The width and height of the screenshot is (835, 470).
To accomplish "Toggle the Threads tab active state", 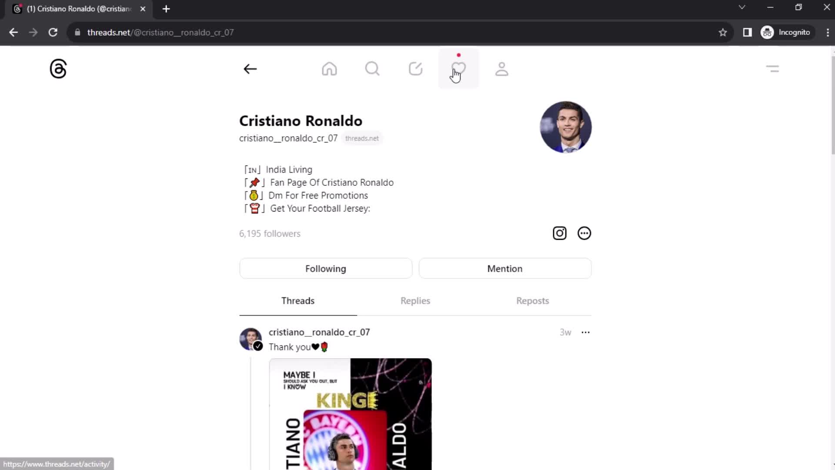I will 297,301.
